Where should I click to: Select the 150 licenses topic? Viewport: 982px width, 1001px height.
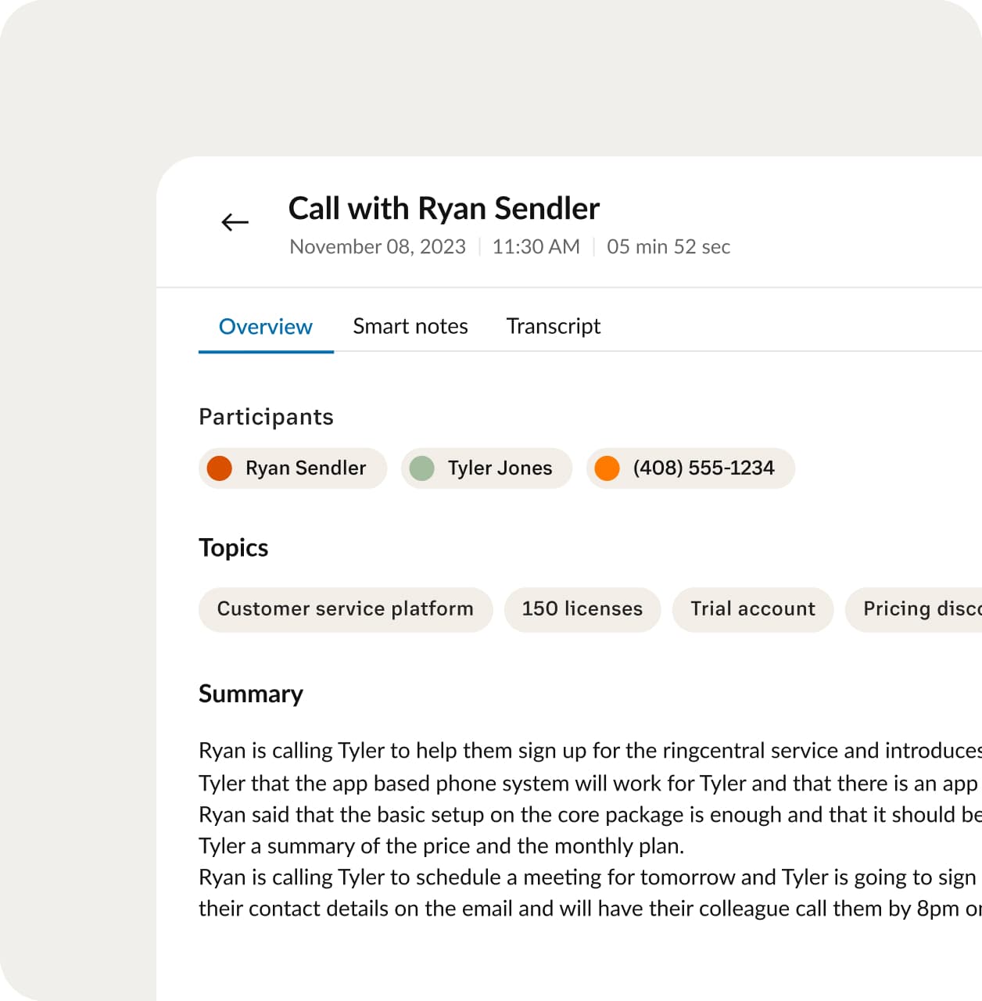(582, 609)
